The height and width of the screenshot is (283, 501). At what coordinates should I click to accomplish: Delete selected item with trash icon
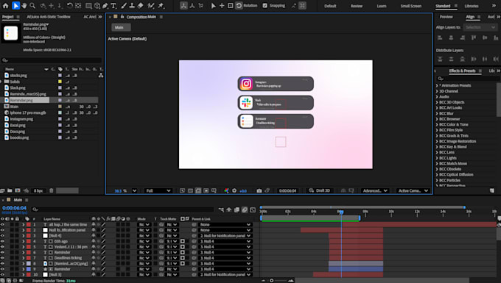(x=51, y=190)
